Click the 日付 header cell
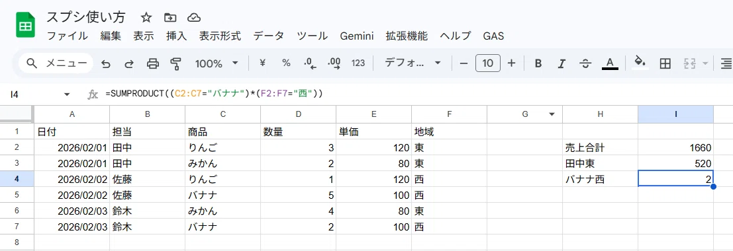Viewport: 733px width, 251px height. (72, 132)
